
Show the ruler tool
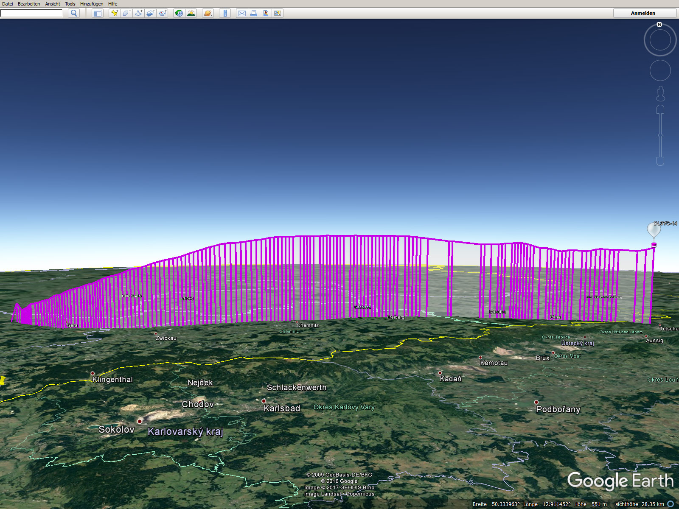pos(225,13)
